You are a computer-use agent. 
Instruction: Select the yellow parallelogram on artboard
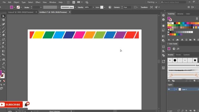click(x=39, y=35)
